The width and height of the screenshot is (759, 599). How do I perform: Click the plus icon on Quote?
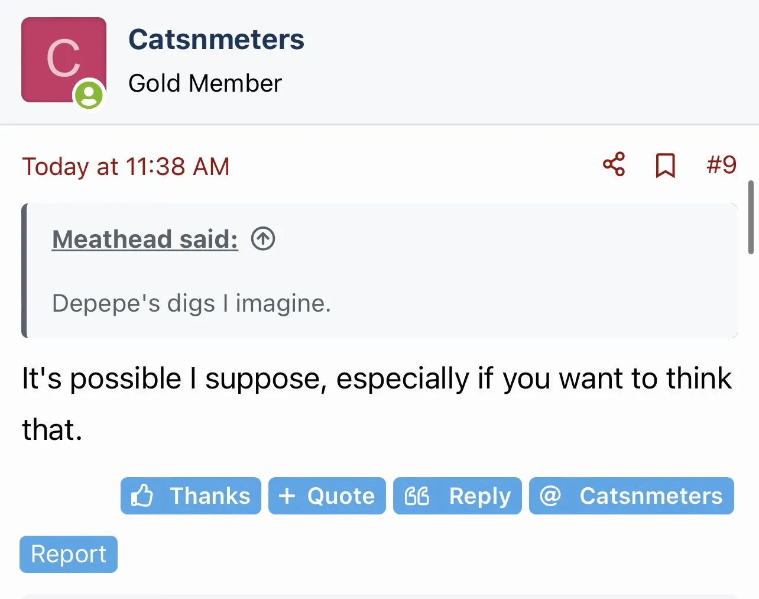(x=287, y=496)
